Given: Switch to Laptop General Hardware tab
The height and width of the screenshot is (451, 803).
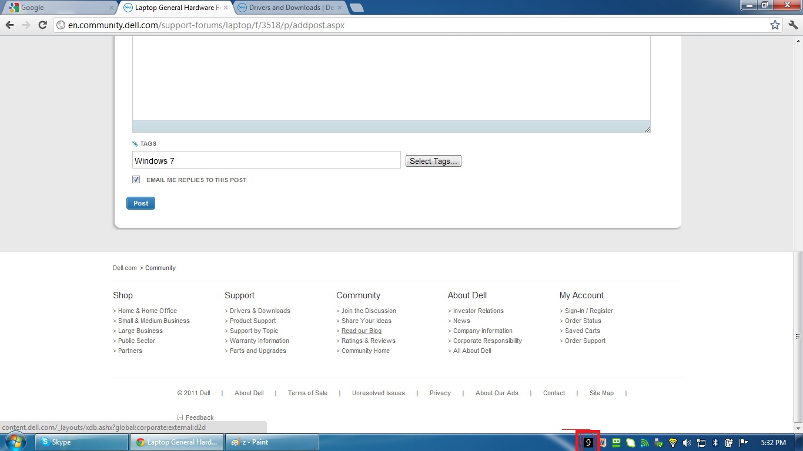Looking at the screenshot, I should (x=176, y=8).
